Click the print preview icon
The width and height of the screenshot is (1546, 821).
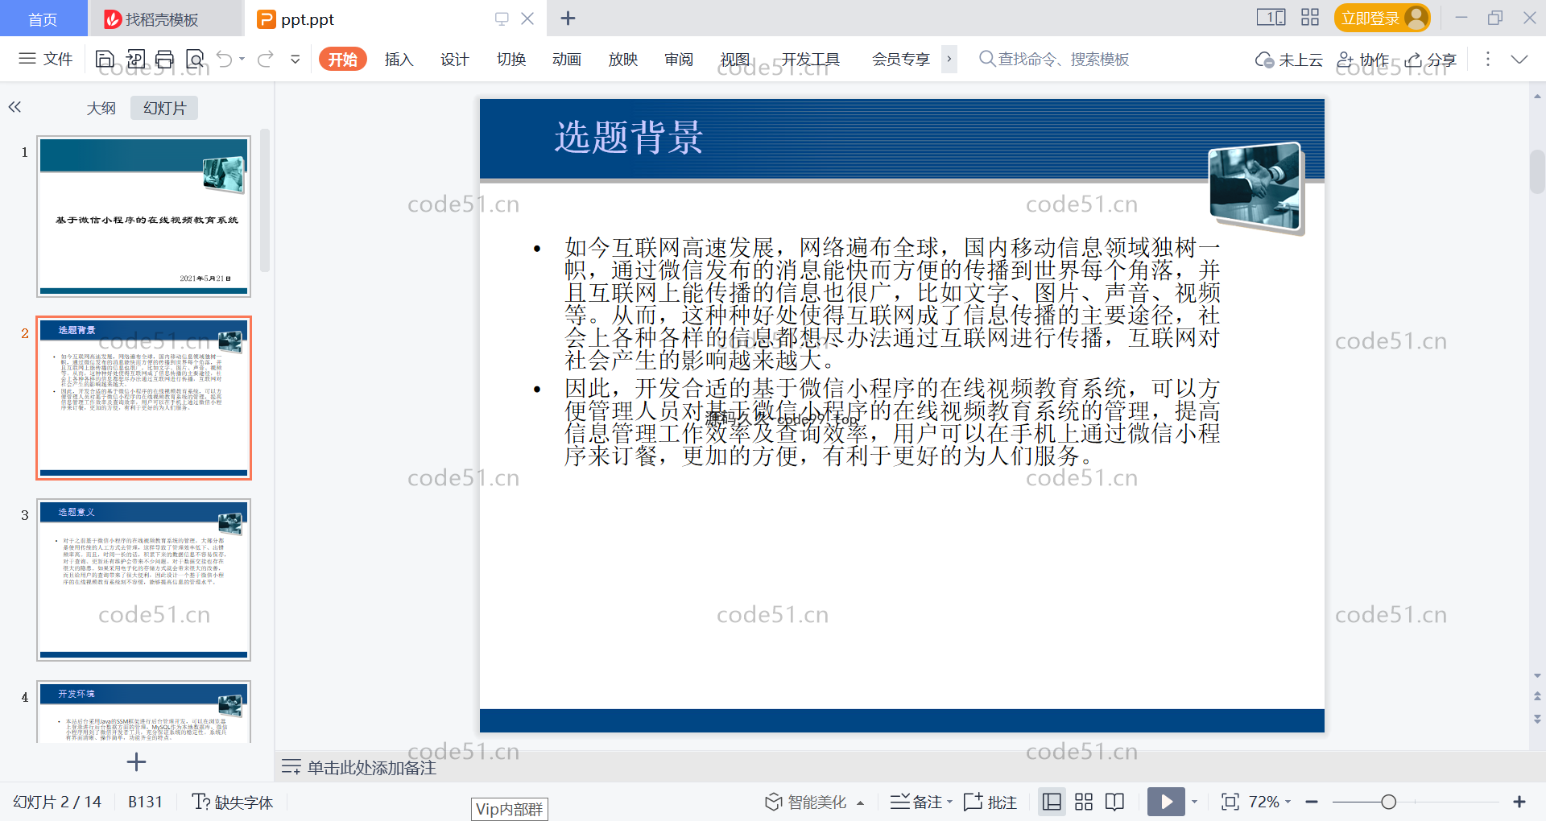pyautogui.click(x=195, y=59)
